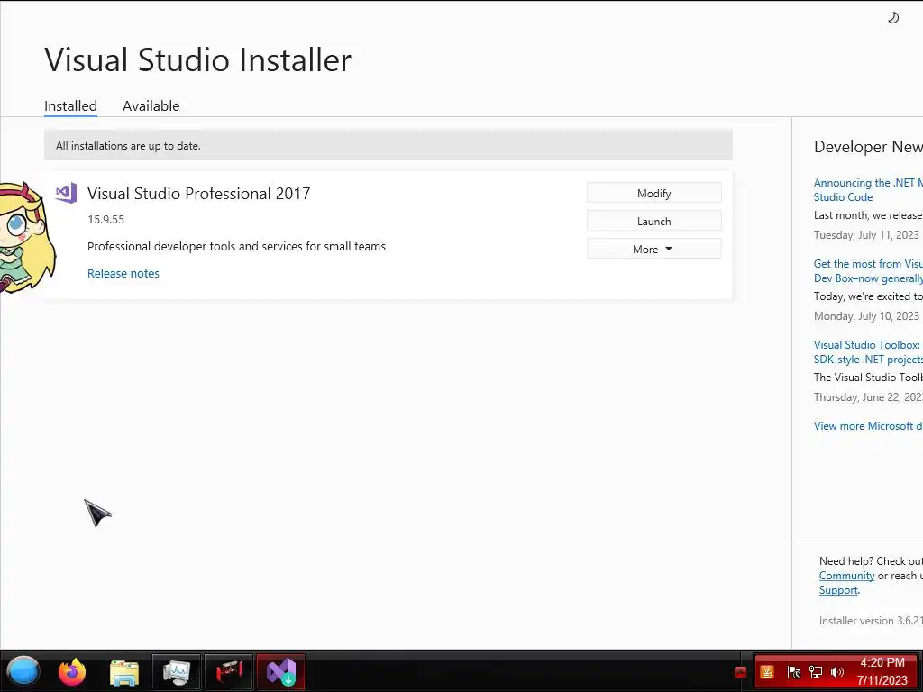The image size is (923, 692).
Task: Click the 'Visual Studio Professional 2017' title
Action: pyautogui.click(x=198, y=194)
